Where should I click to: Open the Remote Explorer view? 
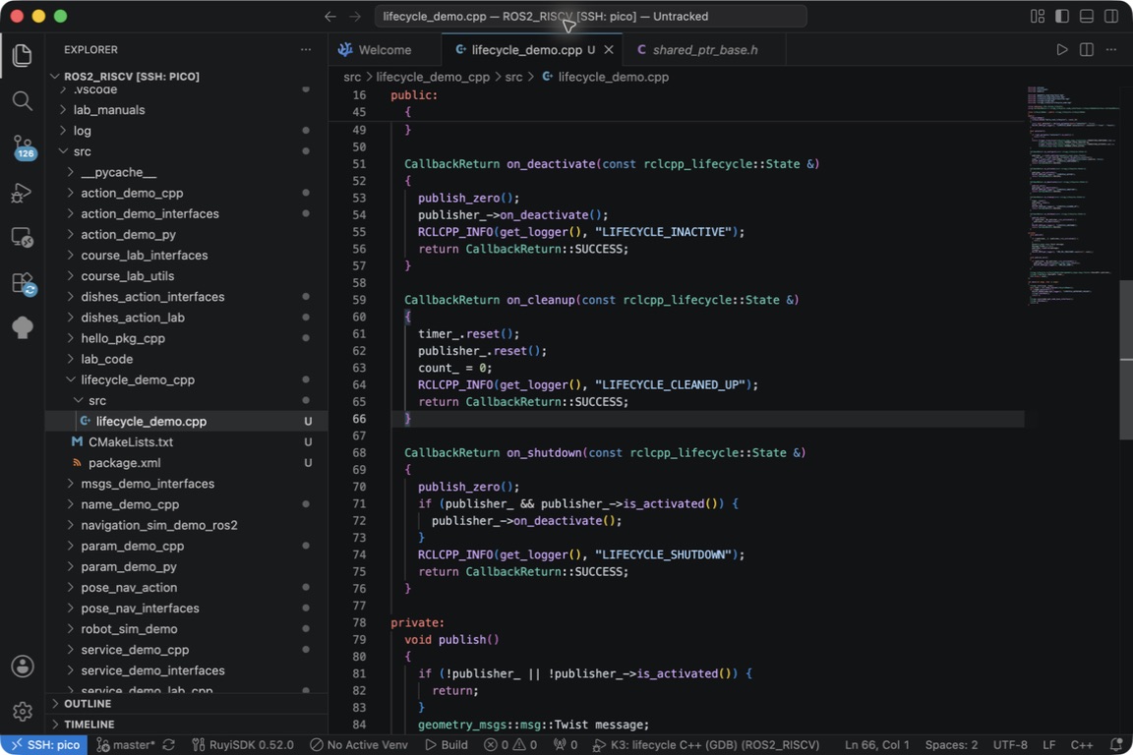[x=23, y=238]
